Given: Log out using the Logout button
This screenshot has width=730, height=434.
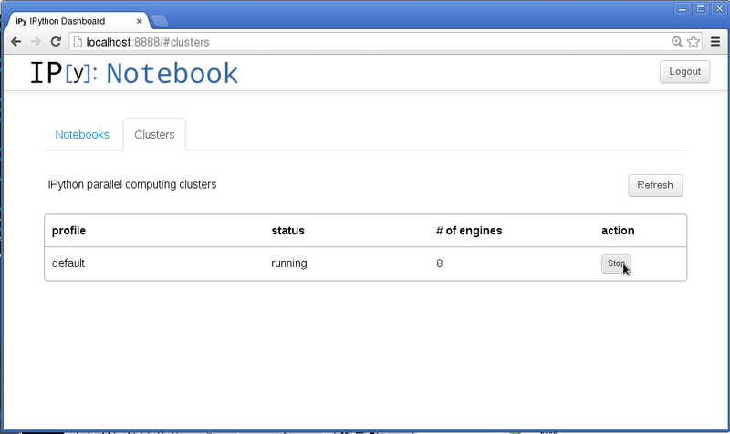Looking at the screenshot, I should point(684,72).
